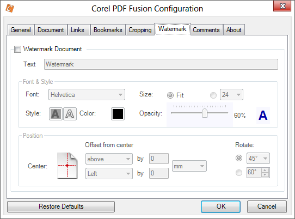Choose the 45° preset rotation radio button
Viewport: 295px width, 219px height.
[x=239, y=158]
